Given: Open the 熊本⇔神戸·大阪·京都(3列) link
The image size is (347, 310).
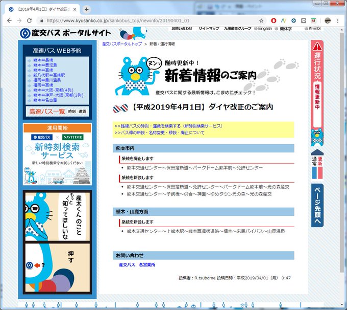Looking at the screenshot, I should pyautogui.click(x=58, y=95).
